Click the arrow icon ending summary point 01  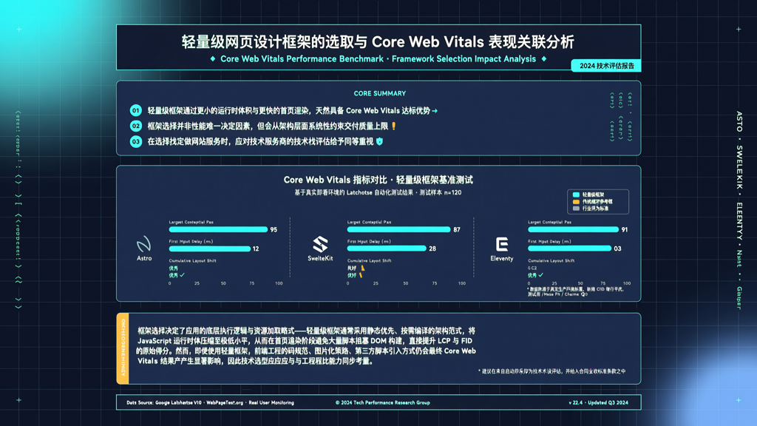tap(435, 111)
